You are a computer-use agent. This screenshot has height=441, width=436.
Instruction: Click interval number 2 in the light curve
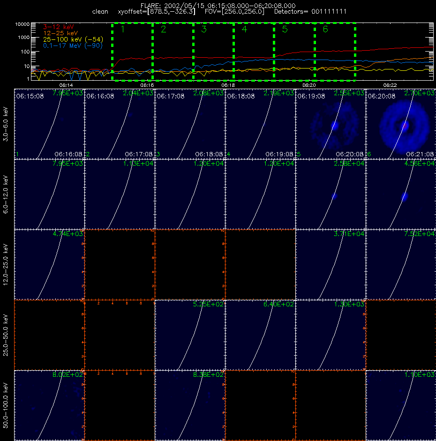(x=163, y=29)
